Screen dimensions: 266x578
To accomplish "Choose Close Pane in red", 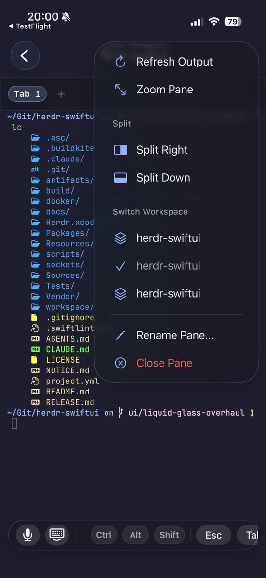I will pyautogui.click(x=176, y=363).
